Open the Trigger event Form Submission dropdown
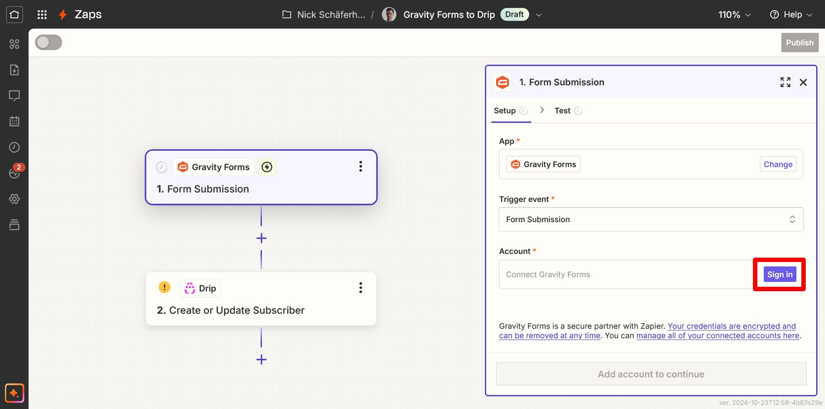Viewport: 825px width, 409px height. (x=651, y=219)
